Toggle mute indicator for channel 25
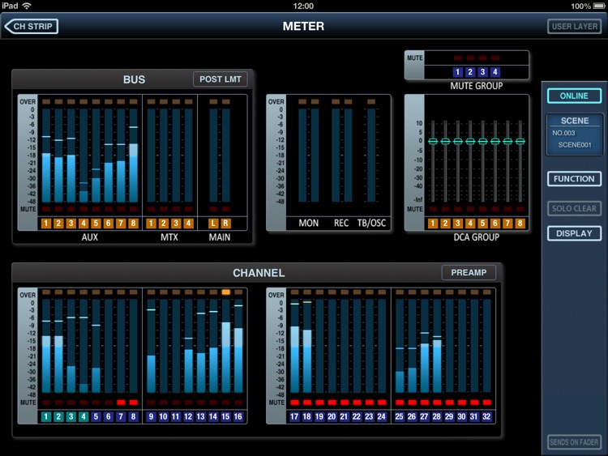608x456 pixels. [400, 403]
